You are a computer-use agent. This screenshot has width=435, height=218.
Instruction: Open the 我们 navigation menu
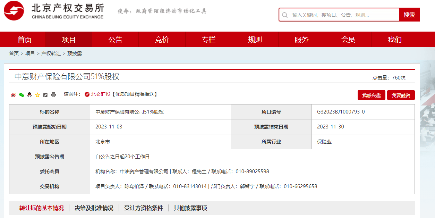pos(394,40)
